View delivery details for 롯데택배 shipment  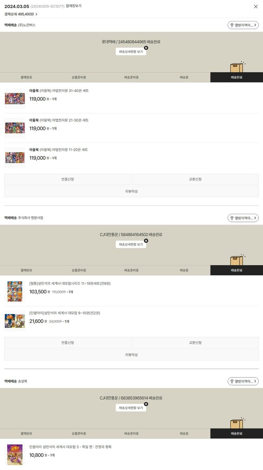click(x=131, y=52)
